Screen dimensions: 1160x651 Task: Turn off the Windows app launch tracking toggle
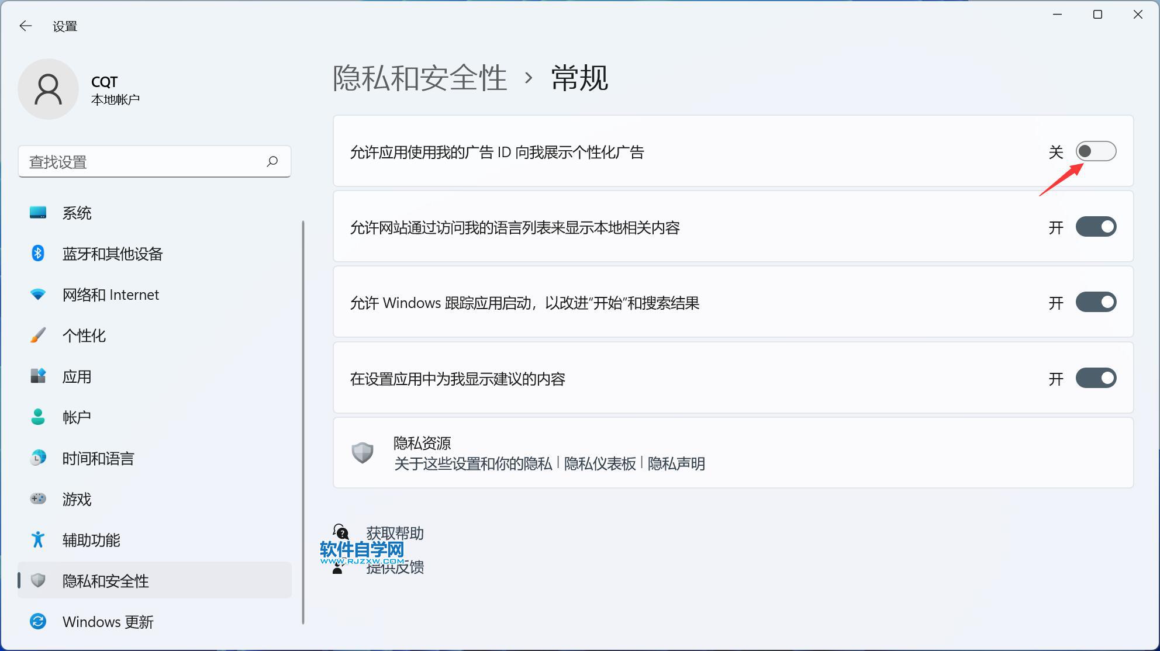1096,302
